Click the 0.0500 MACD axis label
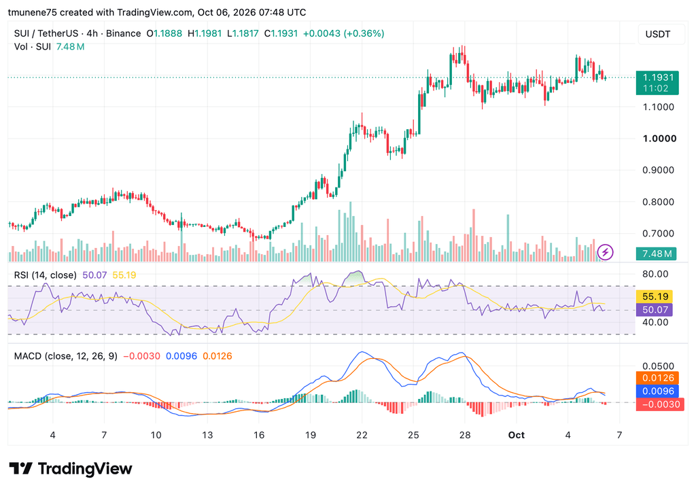The width and height of the screenshot is (696, 492). point(658,366)
